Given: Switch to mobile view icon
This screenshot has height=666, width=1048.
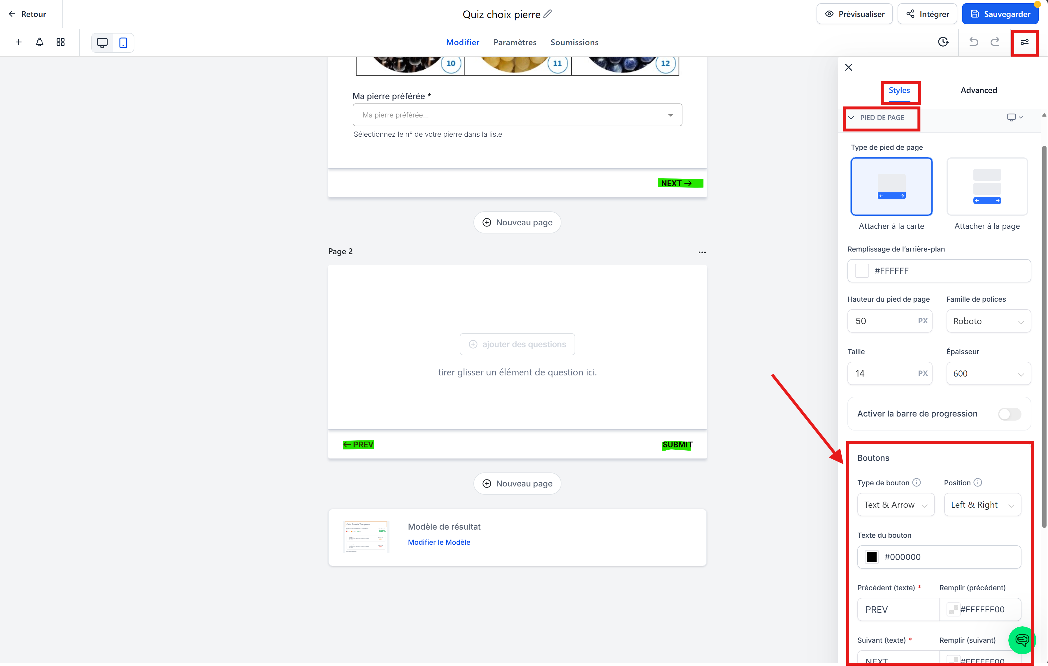Looking at the screenshot, I should coord(123,43).
